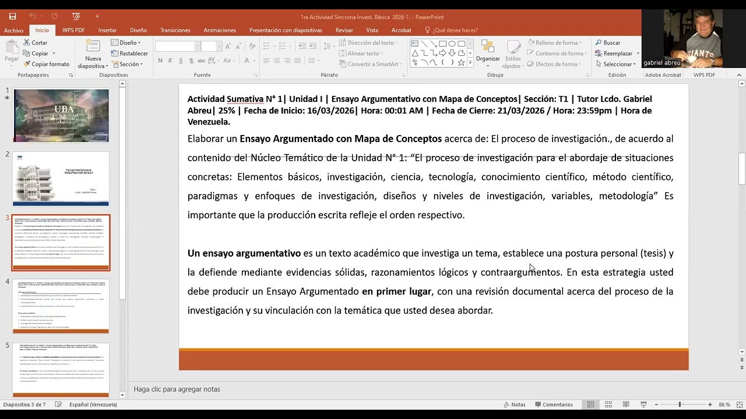Viewport: 746px width, 419px height.
Task: Click the Undo arrow in quick access toolbar
Action: click(x=33, y=16)
